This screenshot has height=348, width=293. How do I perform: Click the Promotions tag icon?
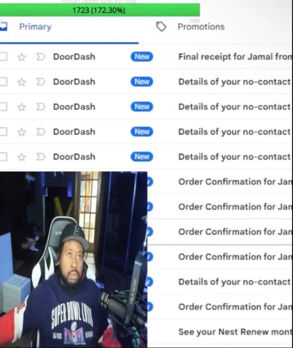[161, 27]
